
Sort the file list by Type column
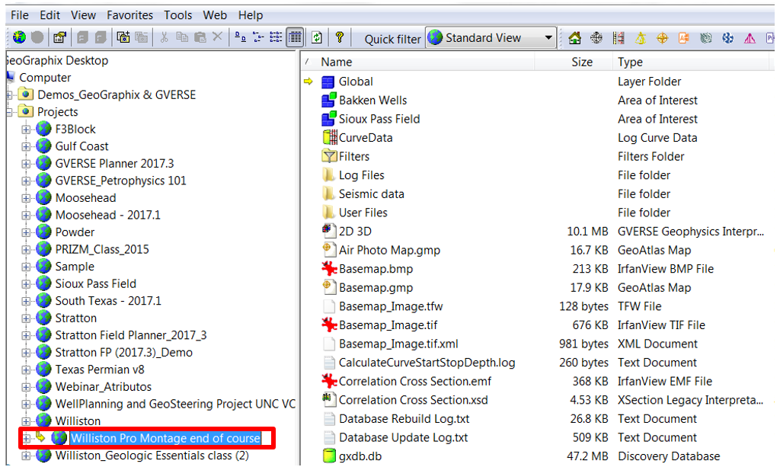click(x=630, y=62)
